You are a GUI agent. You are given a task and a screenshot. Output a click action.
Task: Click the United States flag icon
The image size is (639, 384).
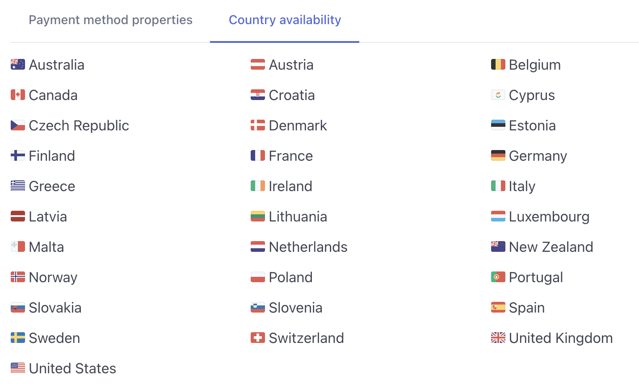[x=18, y=368]
